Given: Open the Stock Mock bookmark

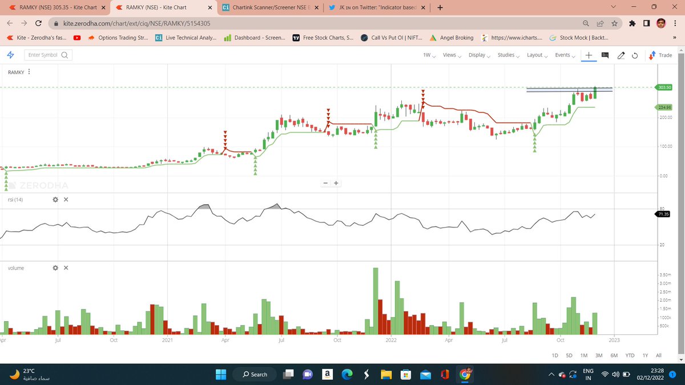Looking at the screenshot, I should [578, 38].
